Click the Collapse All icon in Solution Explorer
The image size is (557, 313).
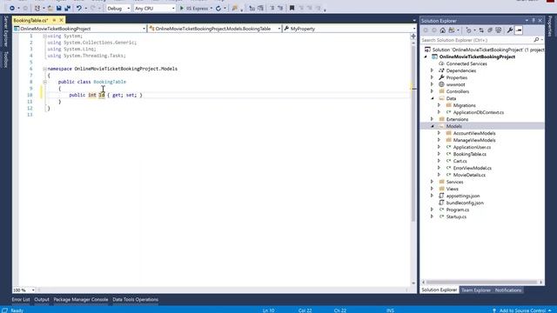[490, 30]
